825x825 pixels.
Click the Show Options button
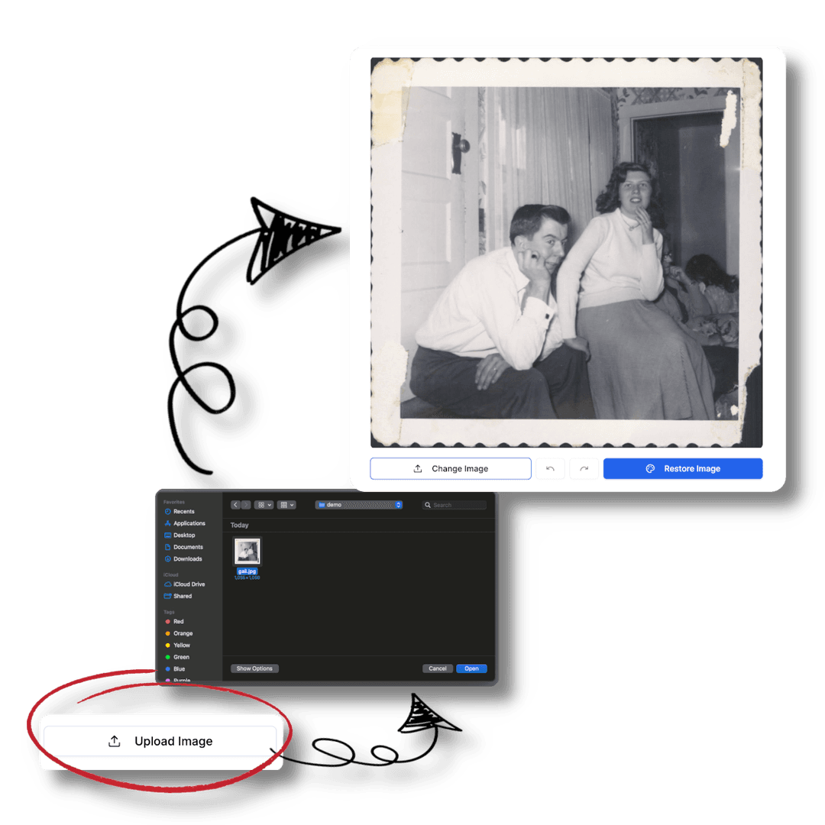pyautogui.click(x=254, y=668)
